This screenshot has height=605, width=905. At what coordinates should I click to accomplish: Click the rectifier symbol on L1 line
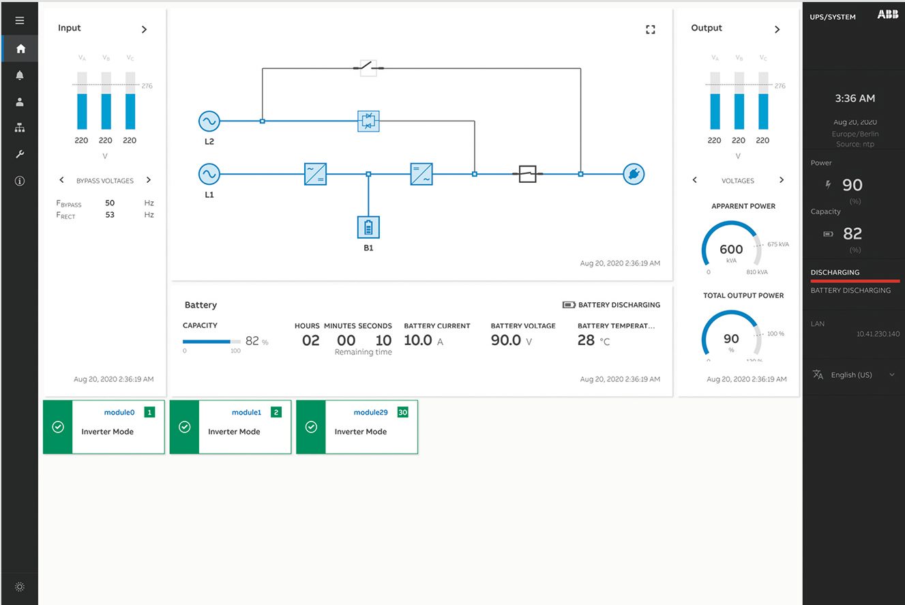pos(315,174)
